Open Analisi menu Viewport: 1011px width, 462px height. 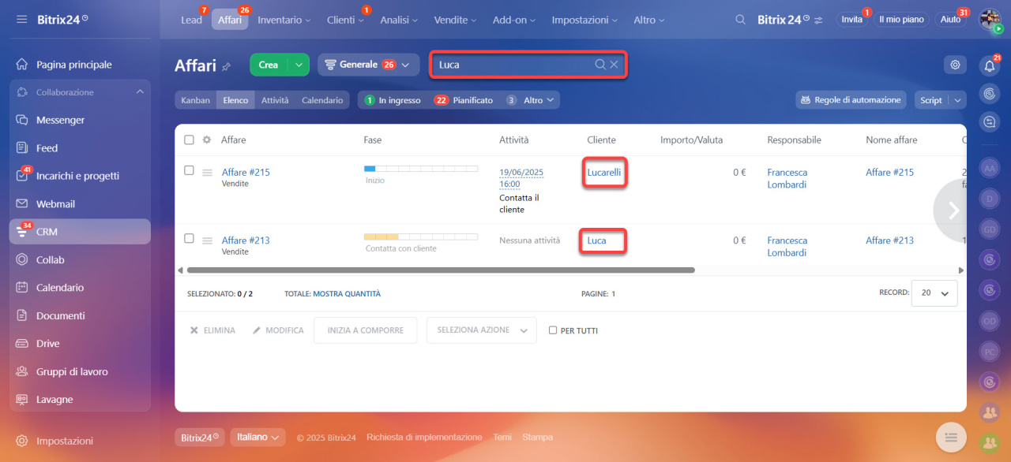398,20
